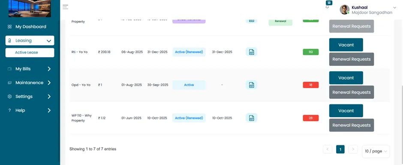Click the My Dashboard grid icon
This screenshot has height=165, width=403.
click(x=9, y=27)
